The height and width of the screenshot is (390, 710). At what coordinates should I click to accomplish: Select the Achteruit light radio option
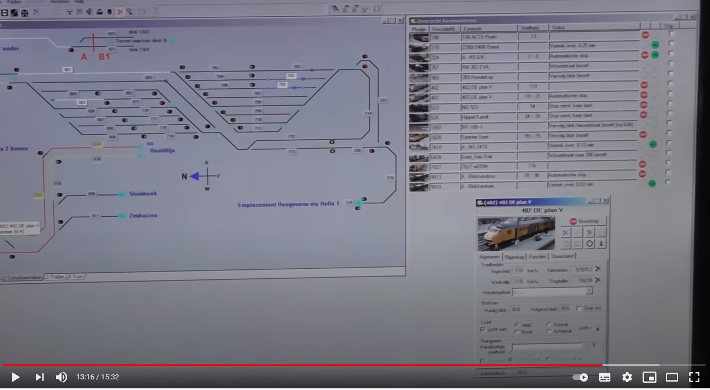point(548,331)
